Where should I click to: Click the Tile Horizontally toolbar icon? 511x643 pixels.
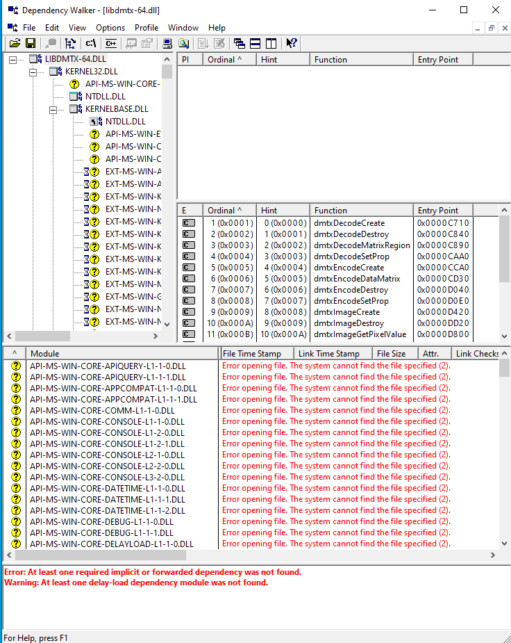255,43
